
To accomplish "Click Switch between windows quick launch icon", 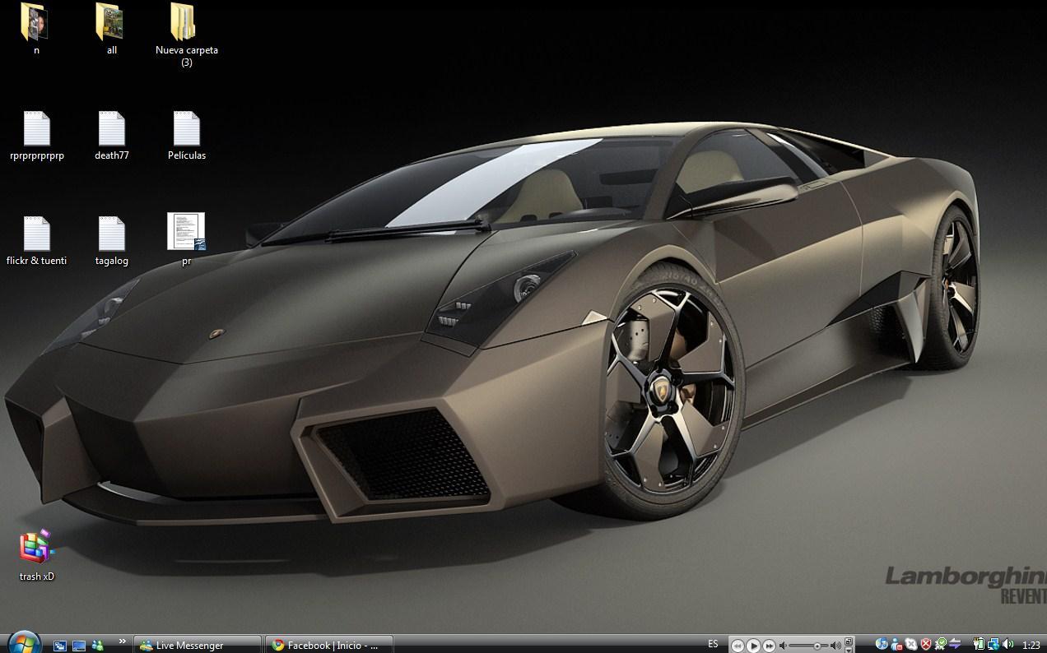I will [60, 646].
